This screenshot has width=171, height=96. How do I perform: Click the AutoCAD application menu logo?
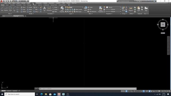2,1
